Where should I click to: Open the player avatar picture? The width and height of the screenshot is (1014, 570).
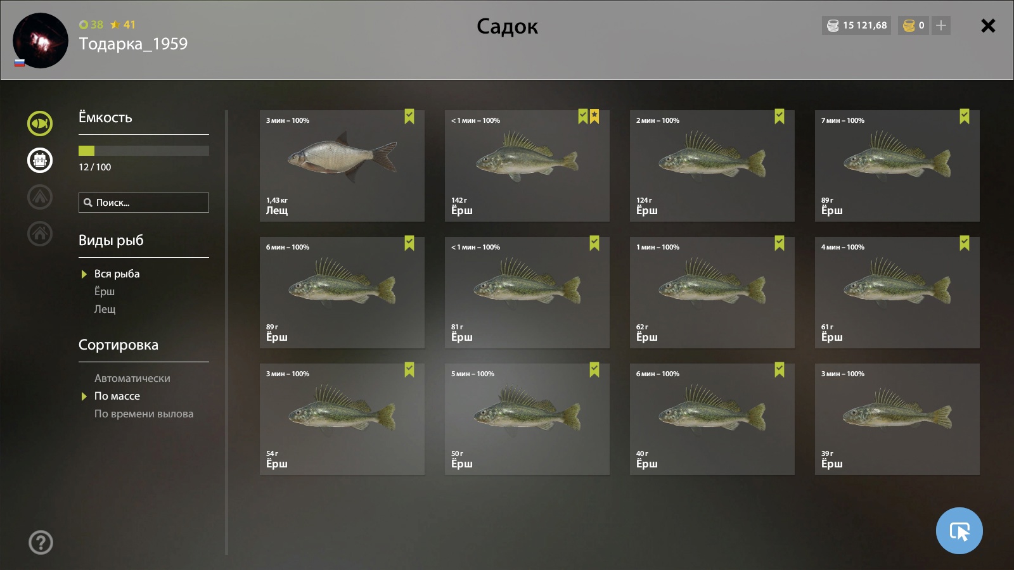tap(41, 41)
